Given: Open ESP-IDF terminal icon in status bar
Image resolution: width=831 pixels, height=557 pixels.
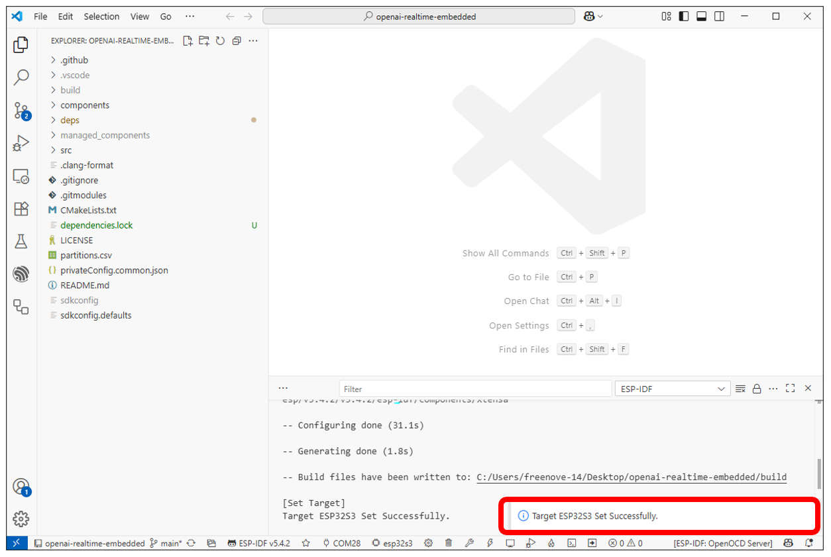Looking at the screenshot, I should [x=572, y=543].
